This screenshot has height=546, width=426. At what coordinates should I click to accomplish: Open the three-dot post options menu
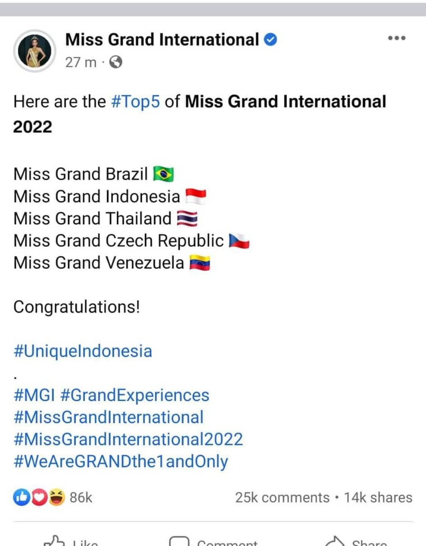point(397,38)
